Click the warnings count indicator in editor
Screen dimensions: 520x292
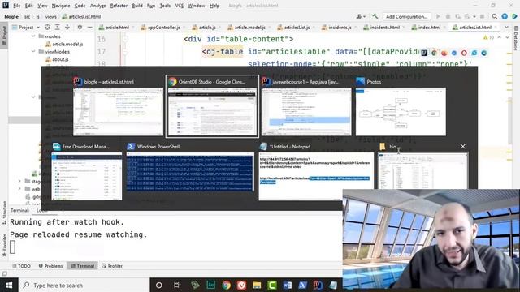[x=488, y=37]
